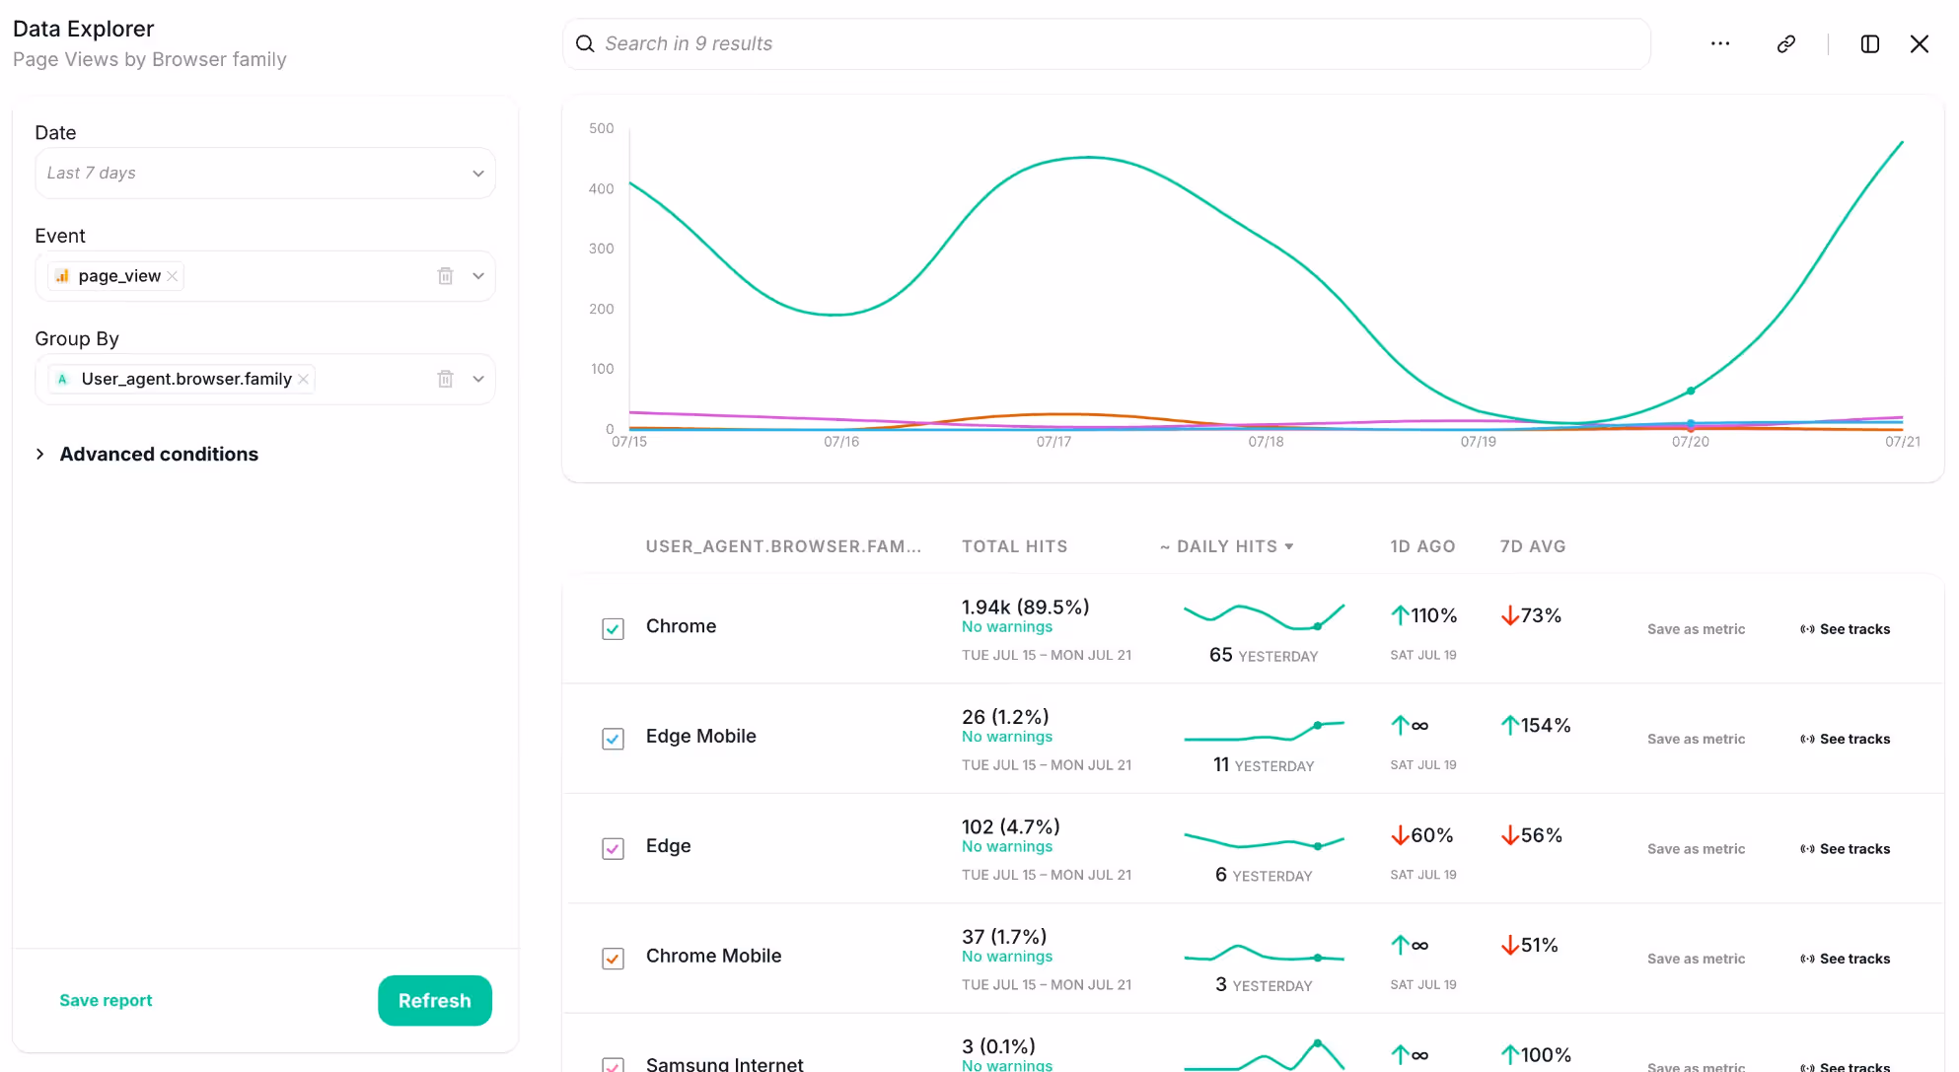Open the Last 7 days date dropdown
This screenshot has height=1072, width=1959.
coord(264,173)
